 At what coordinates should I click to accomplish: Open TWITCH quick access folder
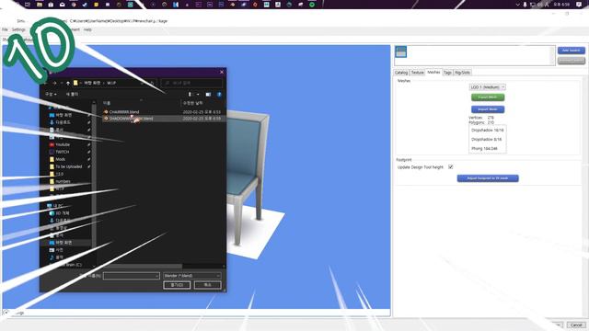pos(62,152)
